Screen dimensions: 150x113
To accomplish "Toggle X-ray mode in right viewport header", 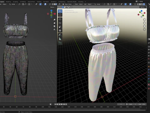I will pos(135,4).
